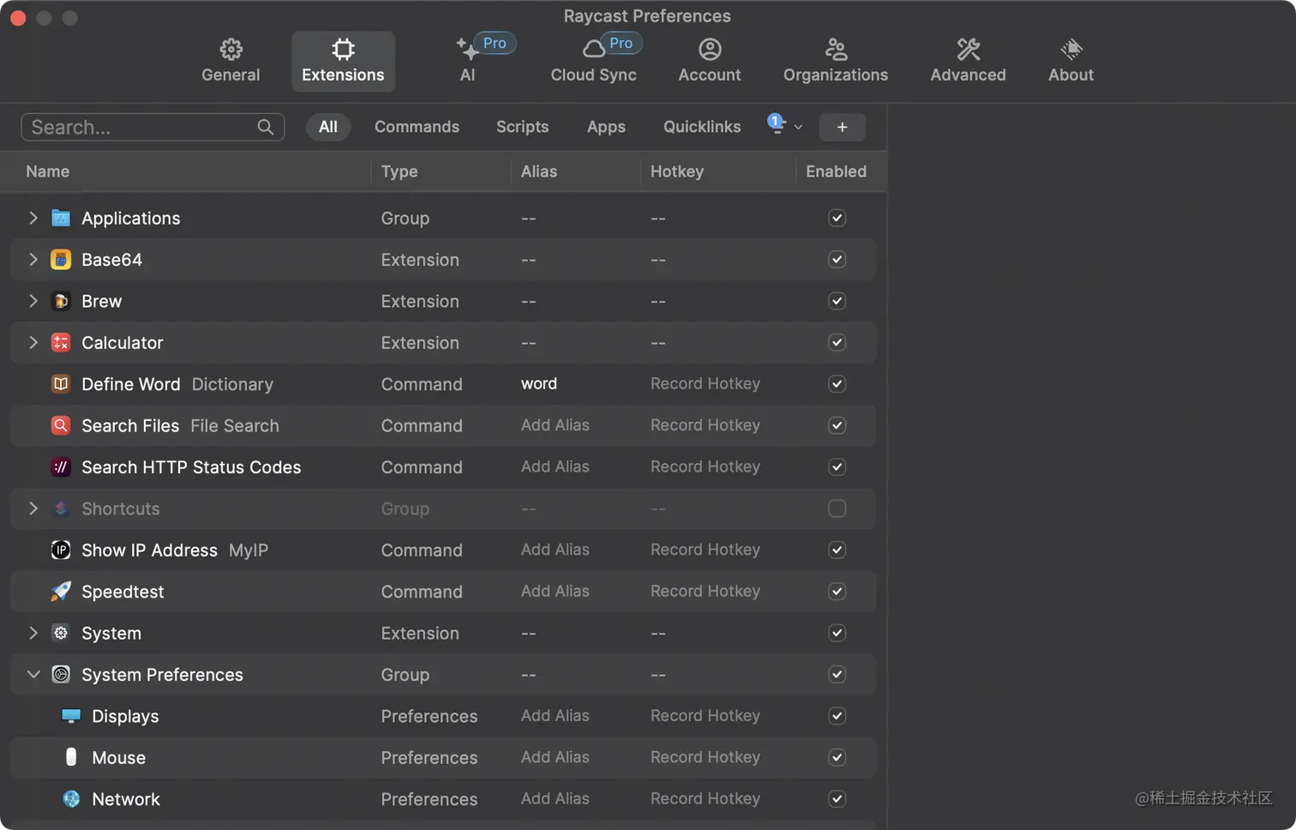The image size is (1296, 830).
Task: Select the Extensions tab
Action: (343, 61)
